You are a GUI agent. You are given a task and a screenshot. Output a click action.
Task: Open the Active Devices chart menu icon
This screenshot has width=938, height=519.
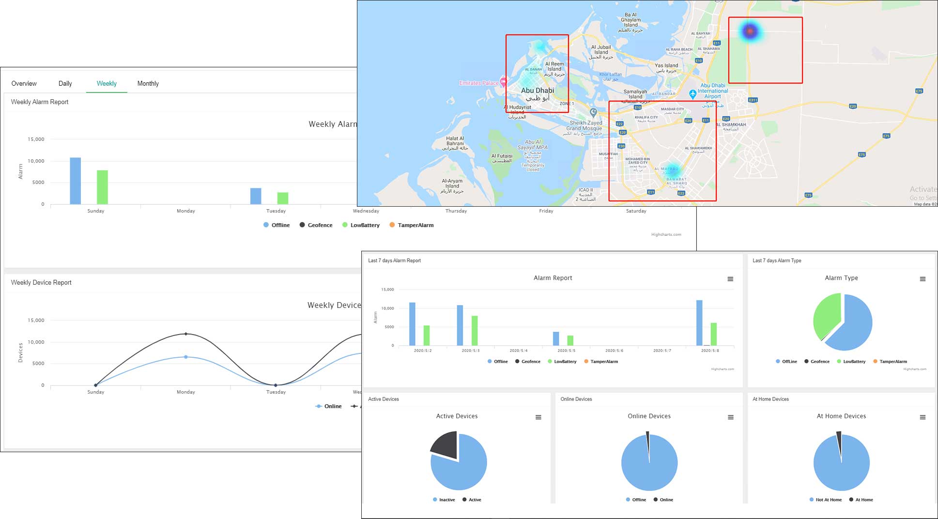[x=538, y=417]
